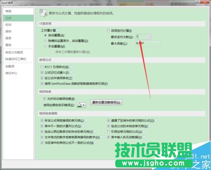
Task: Click the 最大误差 value field
Action: pyautogui.click(x=148, y=43)
